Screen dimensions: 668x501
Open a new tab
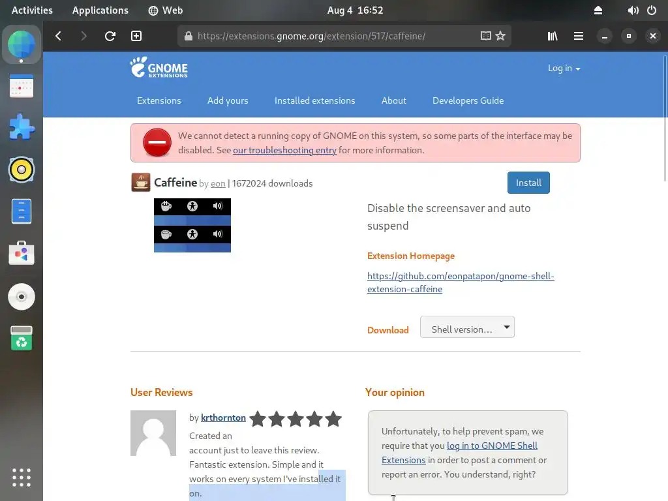click(136, 37)
